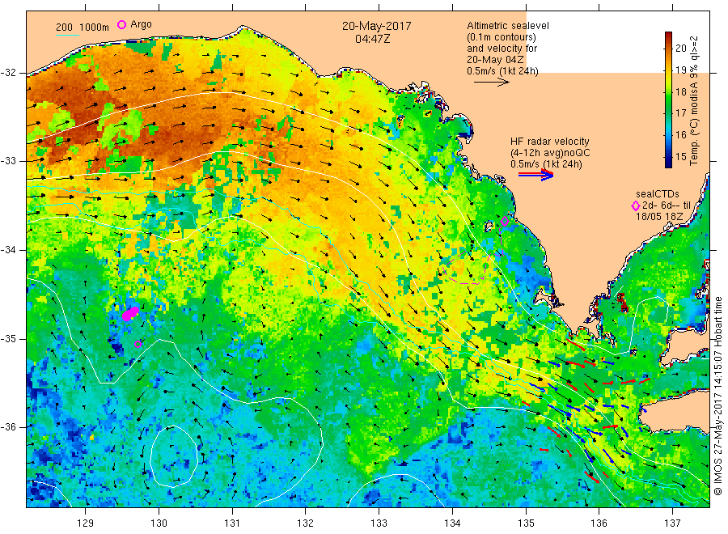
Task: Click the 'Argo' legend label
Action: (x=141, y=24)
